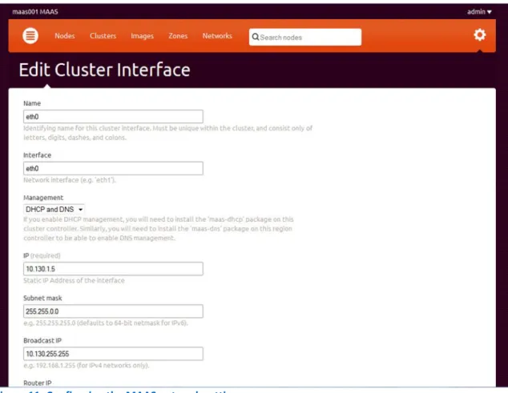Image resolution: width=508 pixels, height=393 pixels.
Task: Focus the Search nodes field
Action: pyautogui.click(x=305, y=37)
